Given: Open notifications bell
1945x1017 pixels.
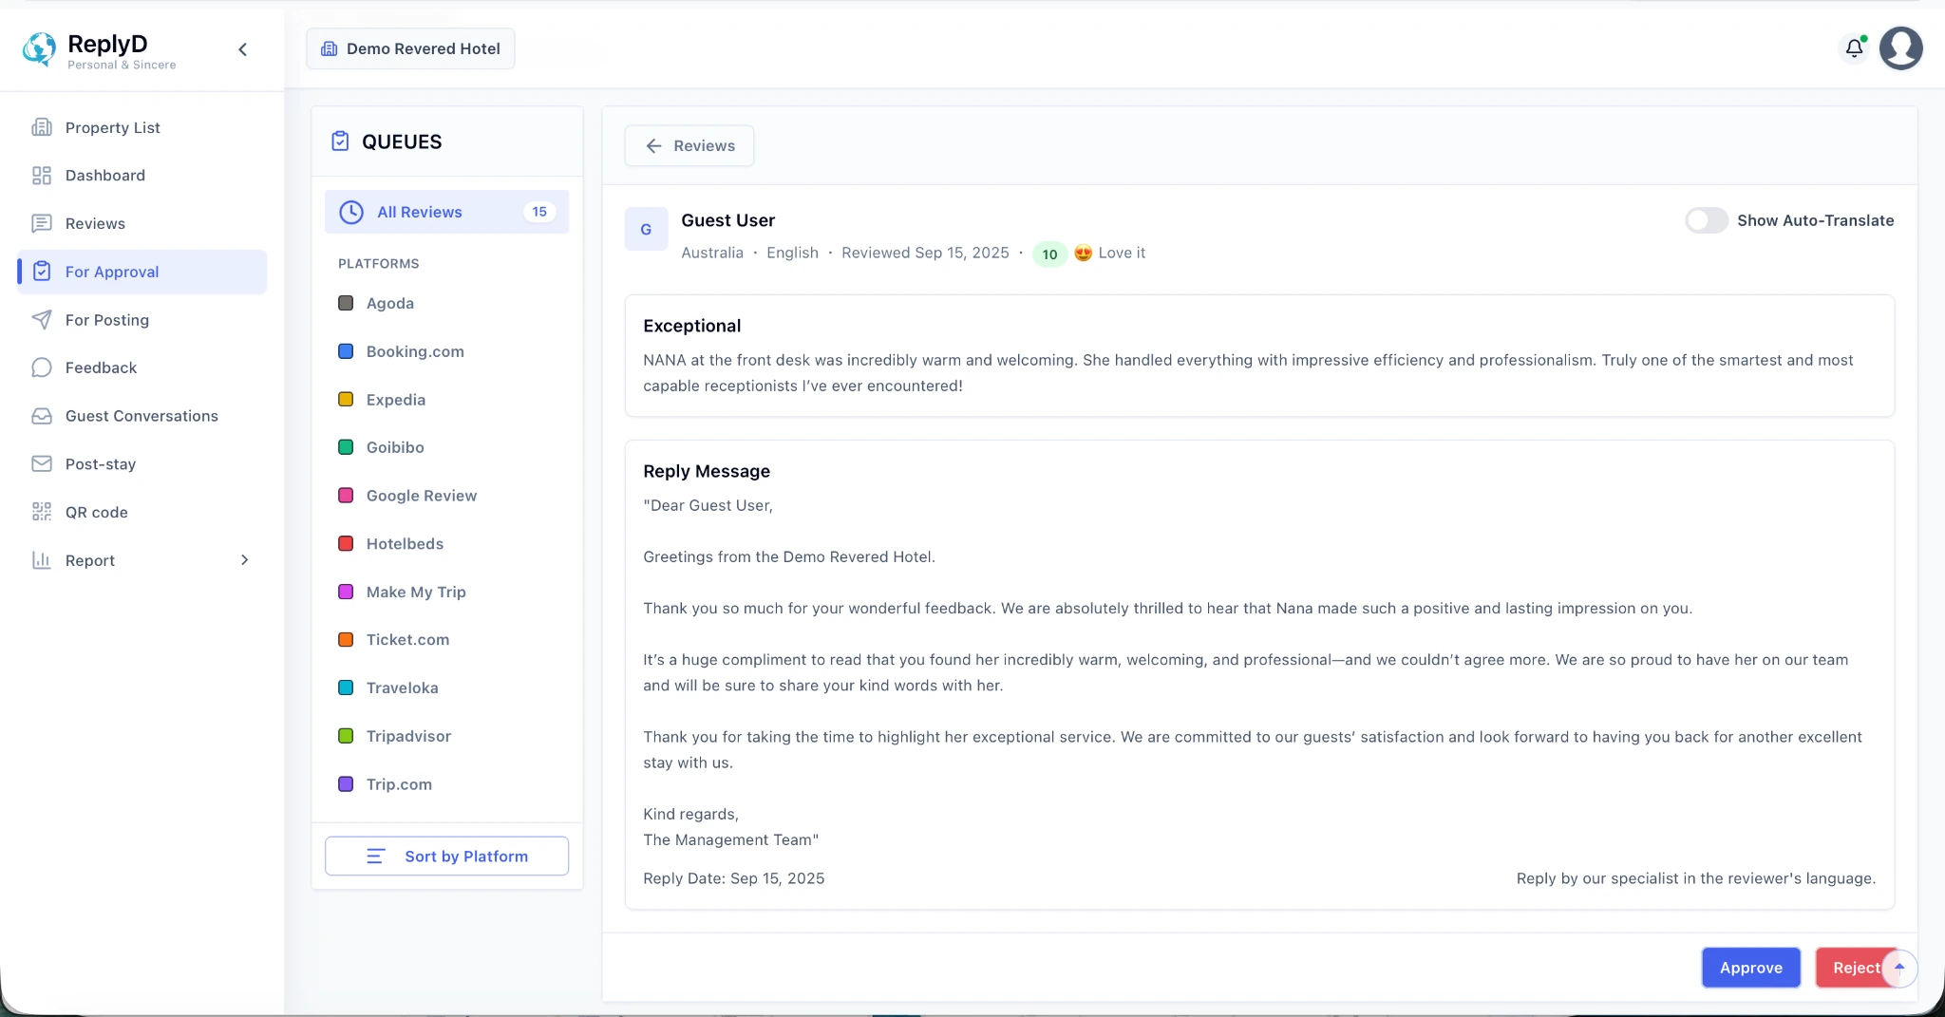Looking at the screenshot, I should pos(1854,47).
